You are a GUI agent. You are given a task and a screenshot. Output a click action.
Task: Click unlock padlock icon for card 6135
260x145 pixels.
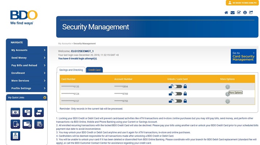pos(171,86)
